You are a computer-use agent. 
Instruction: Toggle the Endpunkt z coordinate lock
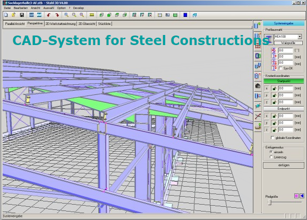tap(274, 130)
